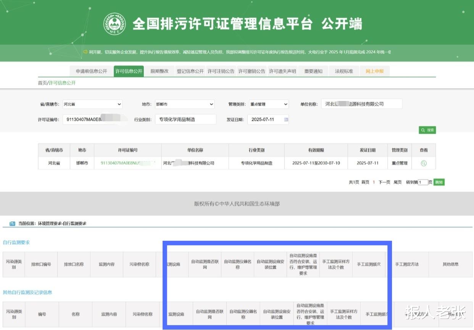Click the 排放口名称 column header
Screen dimensions: 474x330
74,264
